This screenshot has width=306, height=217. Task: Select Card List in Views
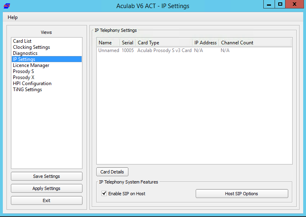[47, 41]
